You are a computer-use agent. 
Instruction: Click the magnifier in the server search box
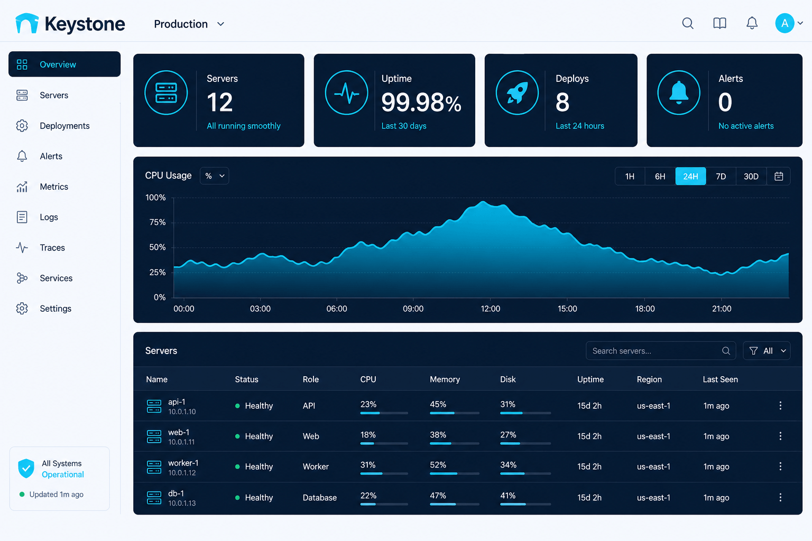pyautogui.click(x=726, y=351)
